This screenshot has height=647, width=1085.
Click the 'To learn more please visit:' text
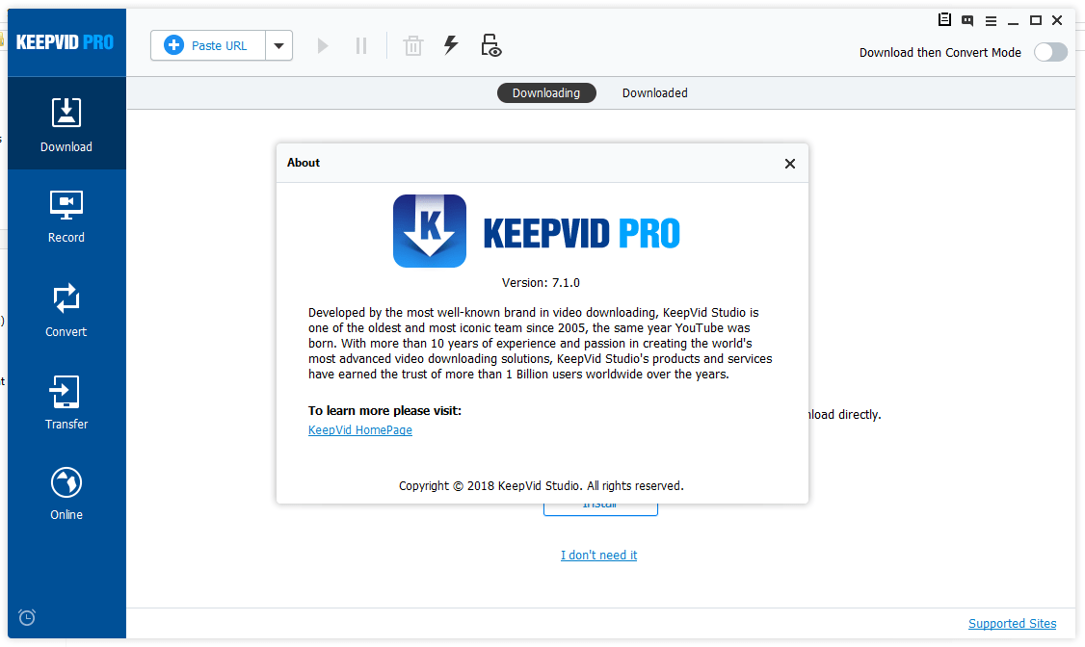point(384,410)
